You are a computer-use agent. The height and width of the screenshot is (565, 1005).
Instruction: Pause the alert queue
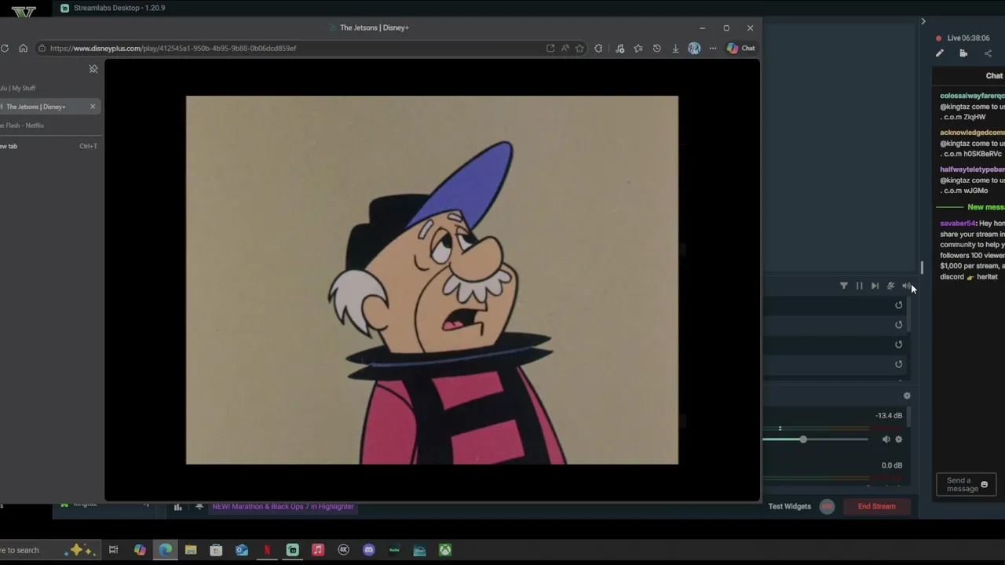859,286
